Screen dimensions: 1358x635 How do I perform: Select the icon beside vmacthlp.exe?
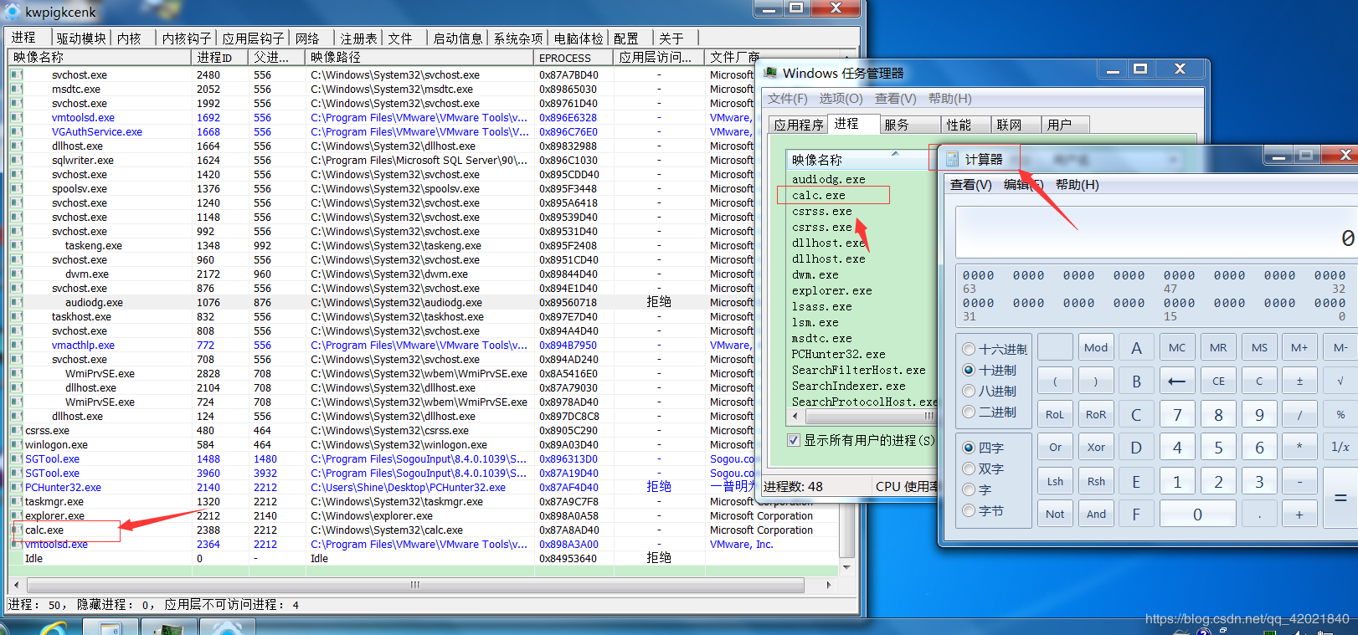coord(16,346)
